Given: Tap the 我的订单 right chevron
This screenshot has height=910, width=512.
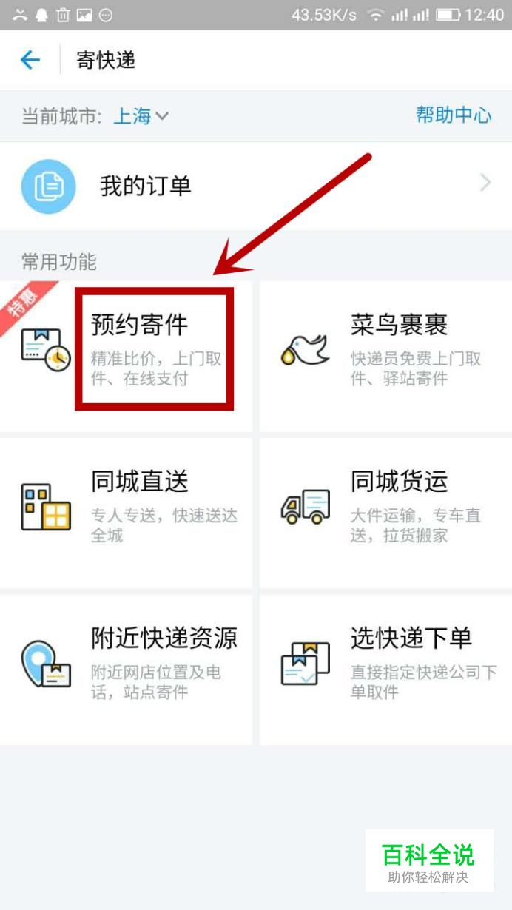Looking at the screenshot, I should point(485,183).
